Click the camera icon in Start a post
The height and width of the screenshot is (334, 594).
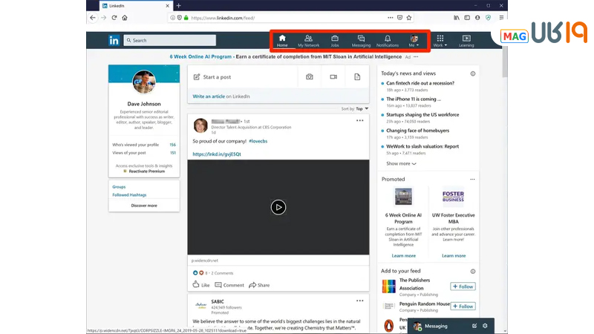(310, 76)
